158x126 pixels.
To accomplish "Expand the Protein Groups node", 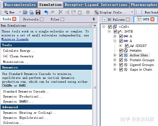I will tap(115, 60).
